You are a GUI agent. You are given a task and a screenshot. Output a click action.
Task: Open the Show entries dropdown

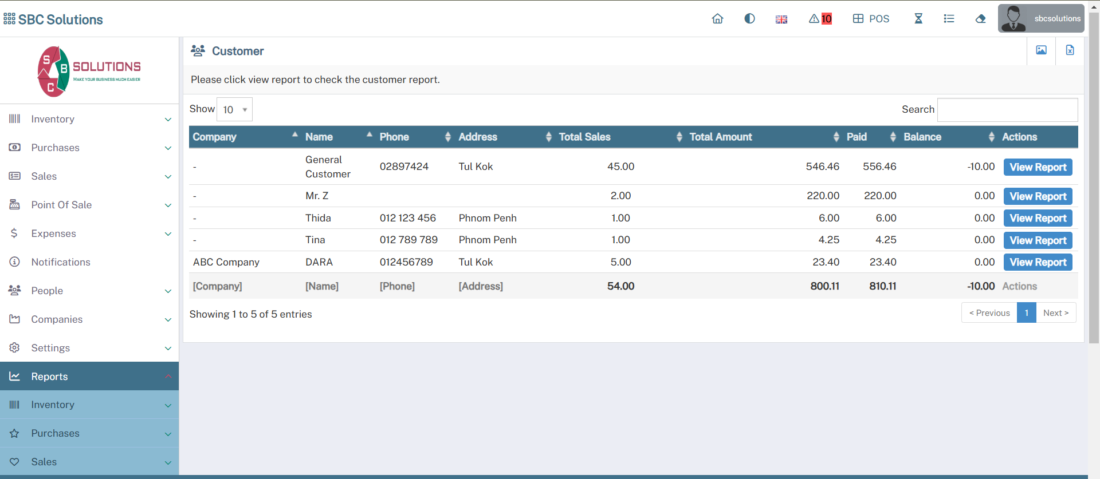234,109
